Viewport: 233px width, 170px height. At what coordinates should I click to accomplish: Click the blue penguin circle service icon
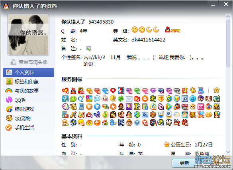click(193, 99)
